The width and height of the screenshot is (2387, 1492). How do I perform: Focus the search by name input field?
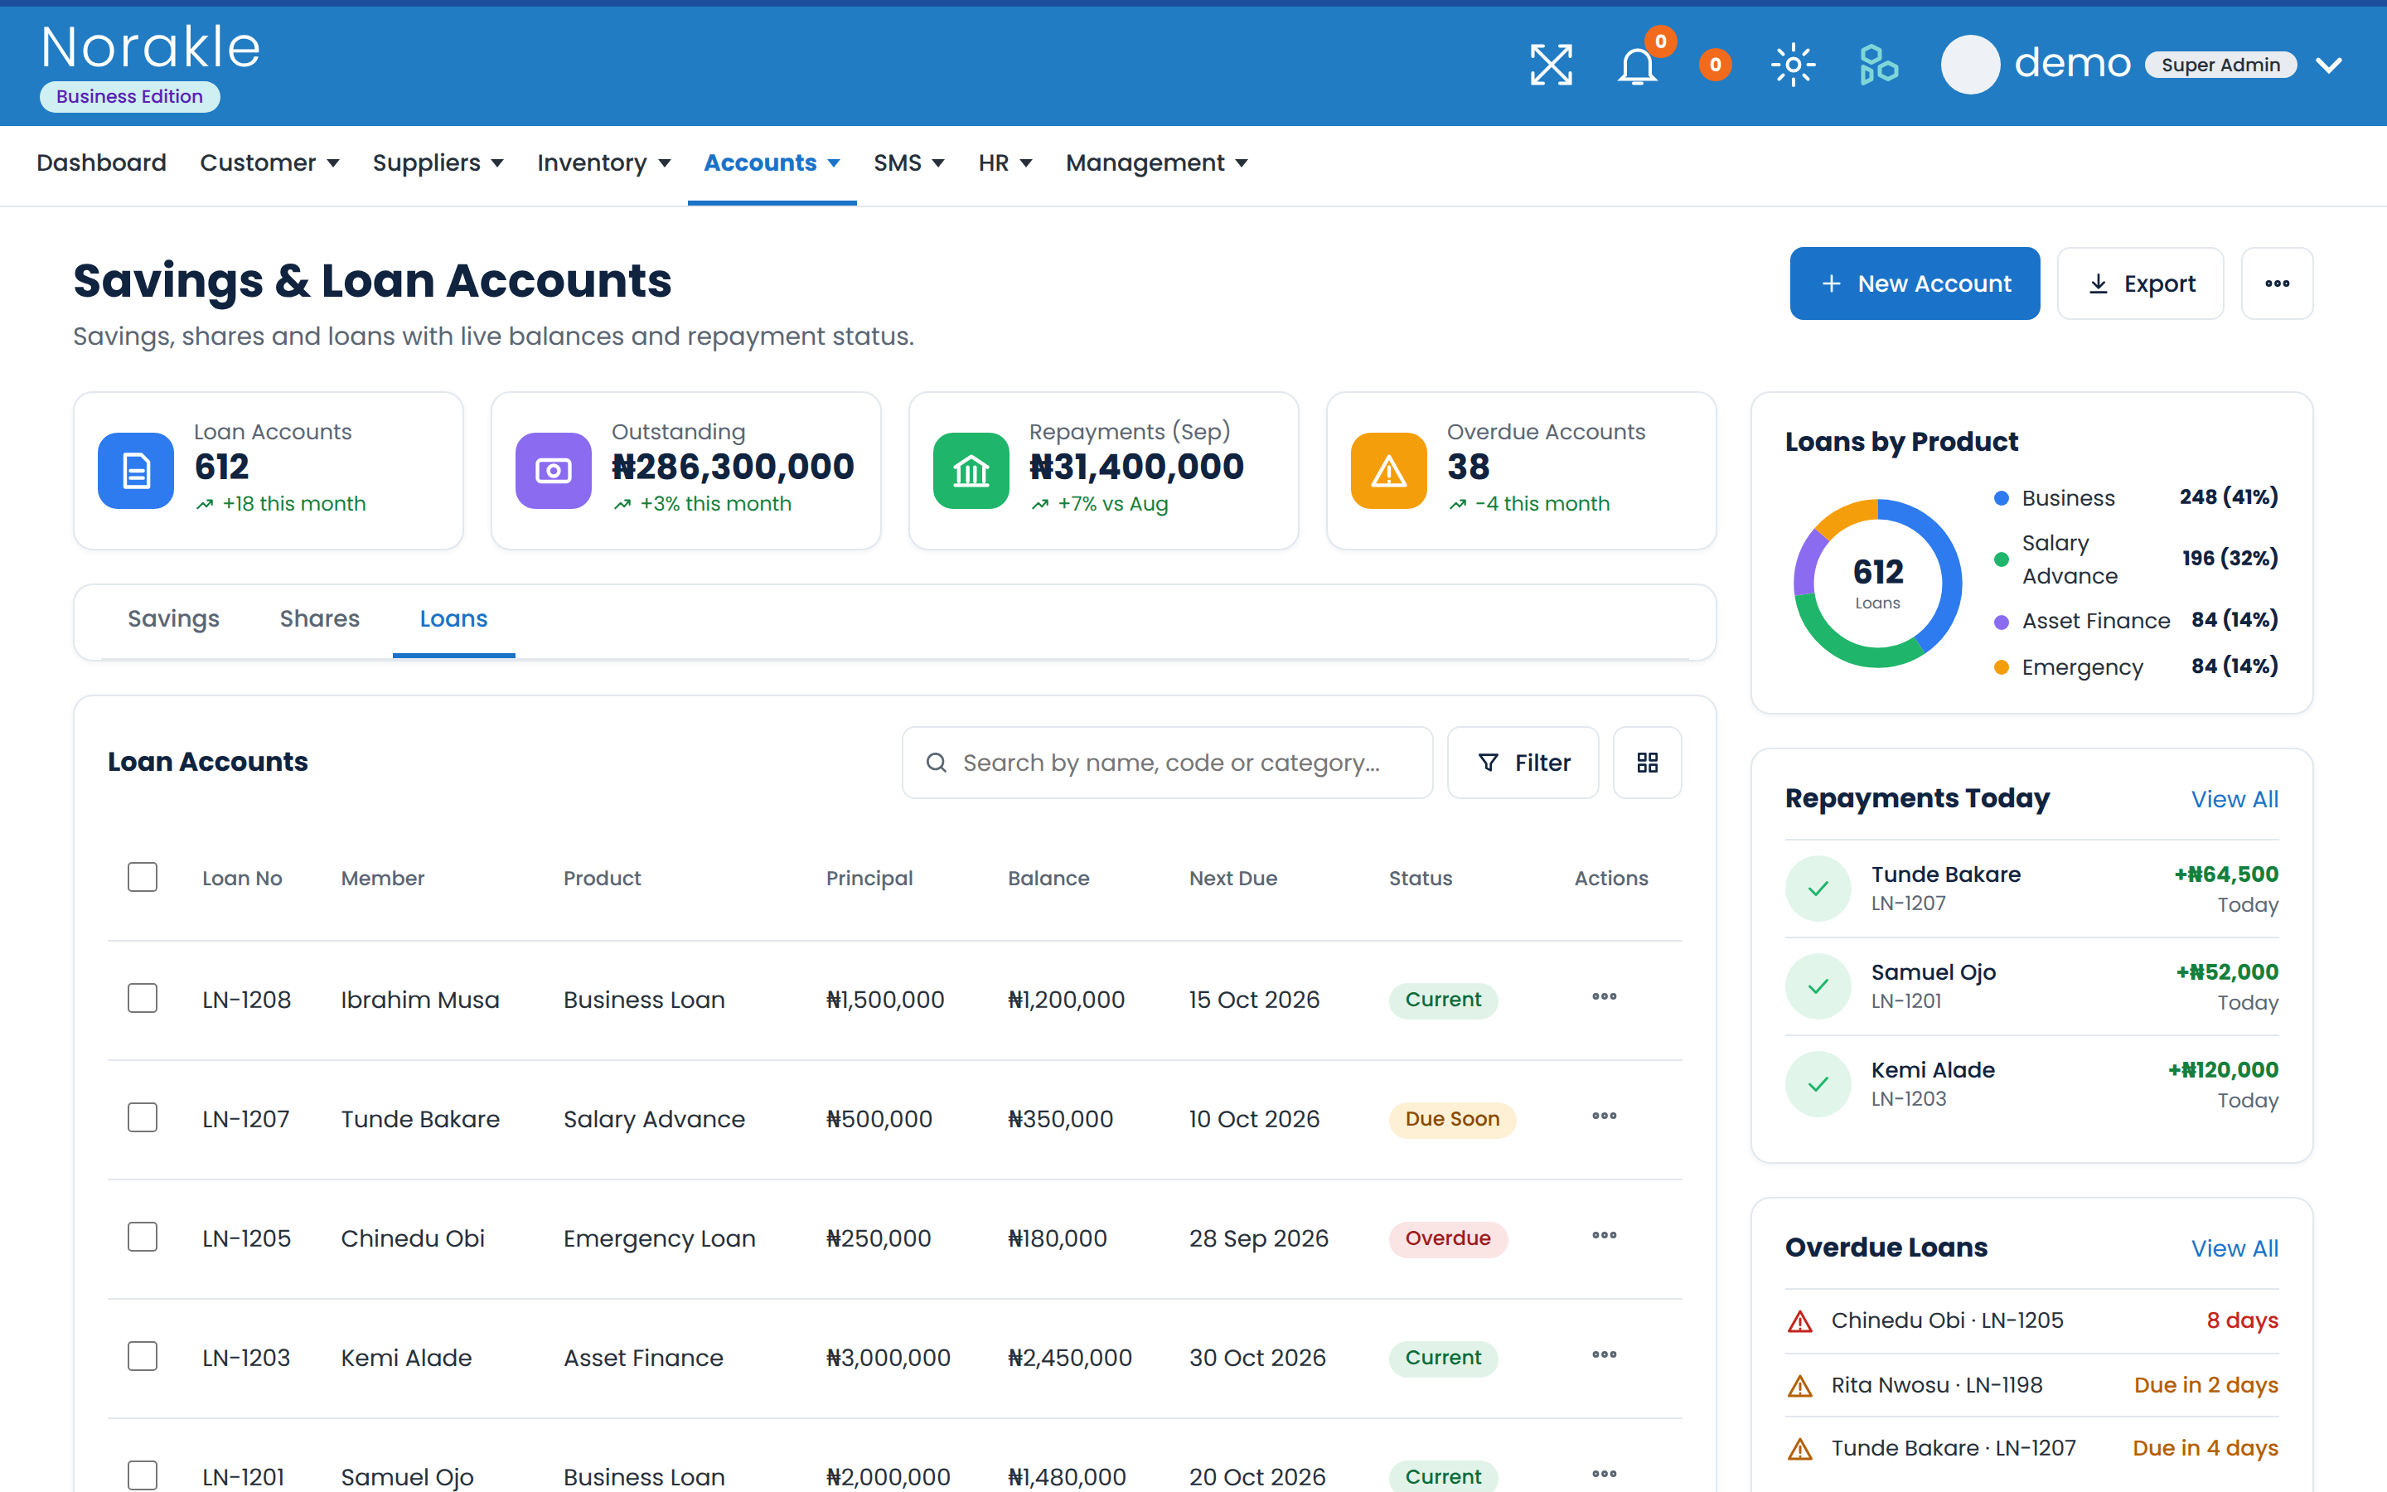pos(1168,763)
